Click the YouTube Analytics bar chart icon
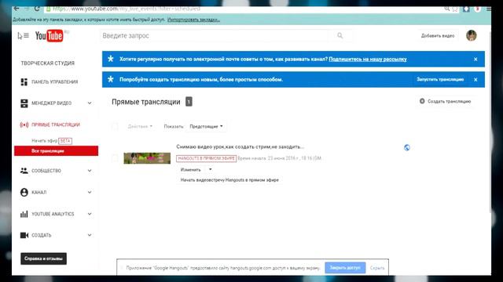Image resolution: width=503 pixels, height=282 pixels. coord(24,214)
